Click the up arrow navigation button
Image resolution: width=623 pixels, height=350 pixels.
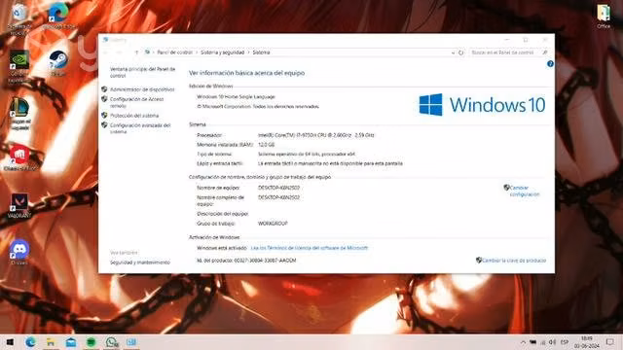pos(136,52)
